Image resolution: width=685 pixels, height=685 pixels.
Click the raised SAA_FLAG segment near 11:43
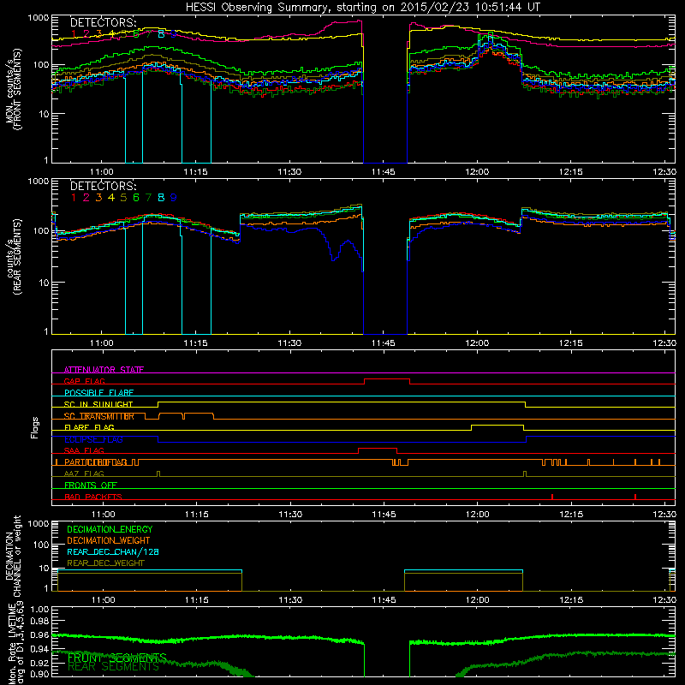[x=378, y=449]
